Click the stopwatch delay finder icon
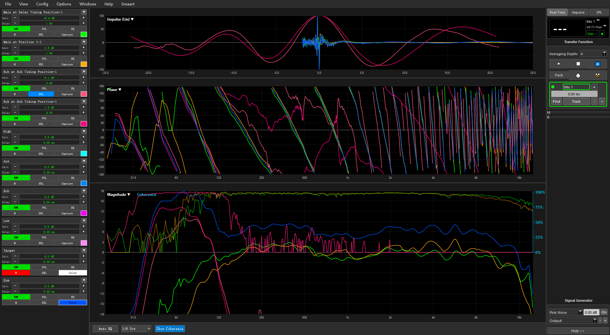 coord(578,75)
